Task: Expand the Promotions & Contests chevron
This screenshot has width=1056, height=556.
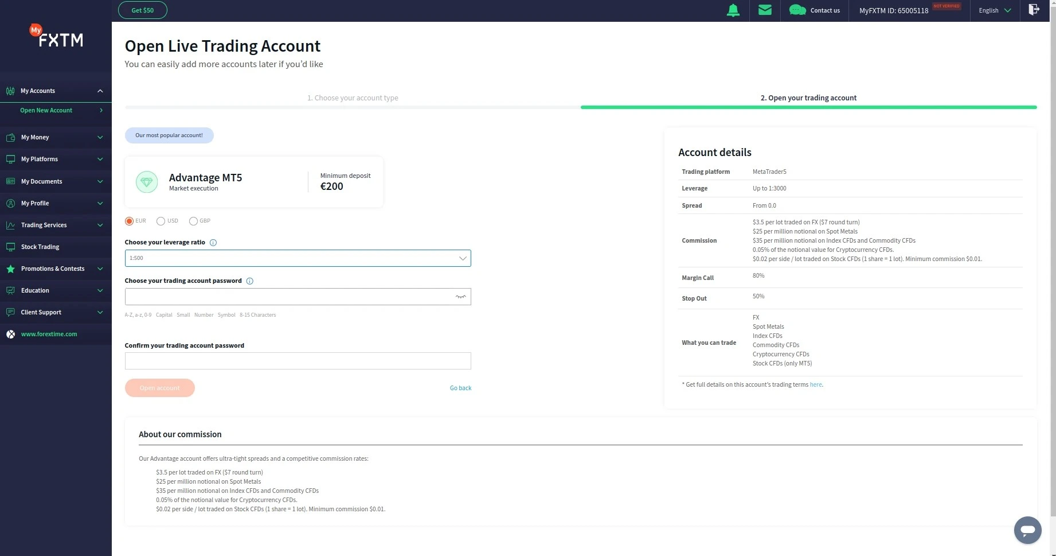Action: tap(100, 269)
